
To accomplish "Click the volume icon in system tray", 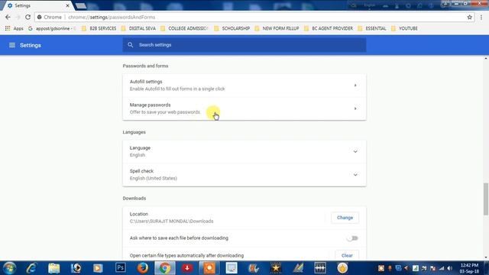I will 450,268.
